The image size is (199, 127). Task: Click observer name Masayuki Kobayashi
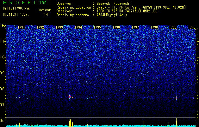(114, 3)
